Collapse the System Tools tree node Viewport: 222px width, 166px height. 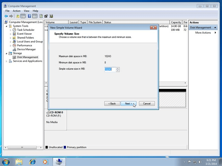pos(6,26)
